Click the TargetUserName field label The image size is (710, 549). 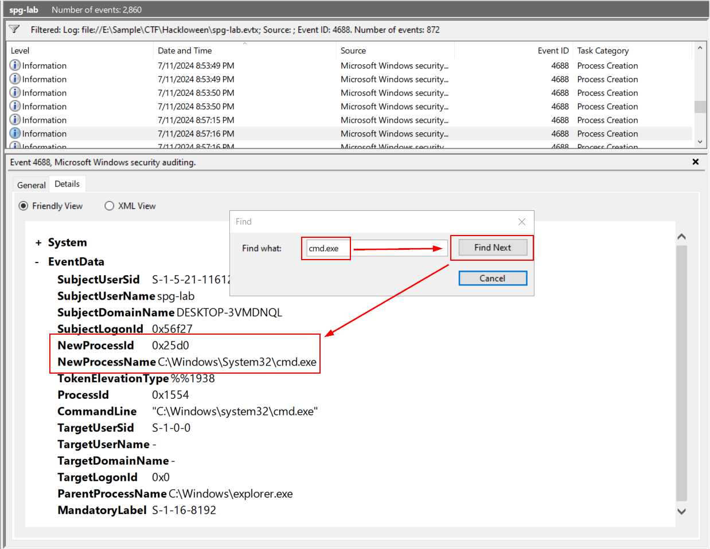103,444
